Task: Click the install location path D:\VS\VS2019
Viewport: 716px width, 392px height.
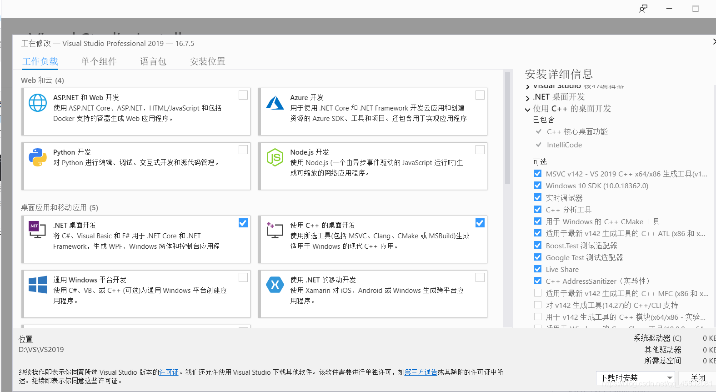Action: [x=41, y=350]
